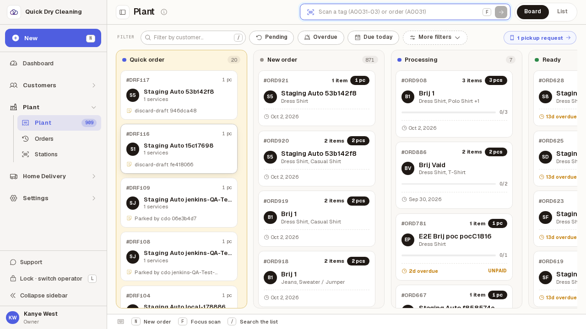This screenshot has height=329, width=586.
Task: Click the New order footer shortcut
Action: [151, 322]
